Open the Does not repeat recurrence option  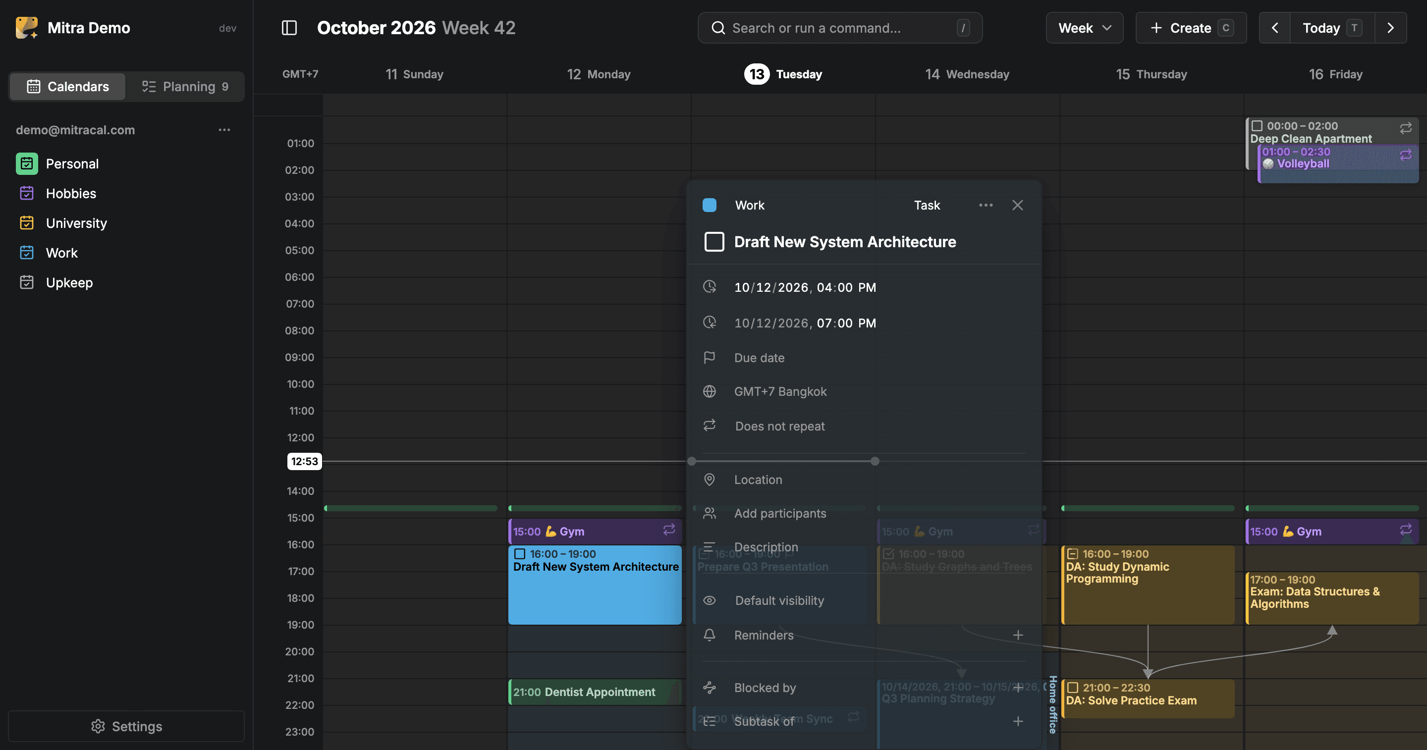pyautogui.click(x=779, y=426)
